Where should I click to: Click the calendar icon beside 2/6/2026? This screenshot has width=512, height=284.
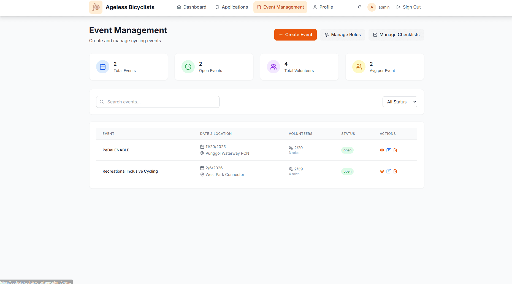click(x=202, y=168)
